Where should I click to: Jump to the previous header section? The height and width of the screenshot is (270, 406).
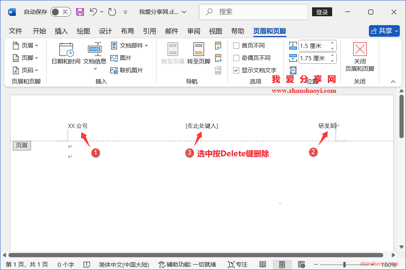click(x=218, y=46)
